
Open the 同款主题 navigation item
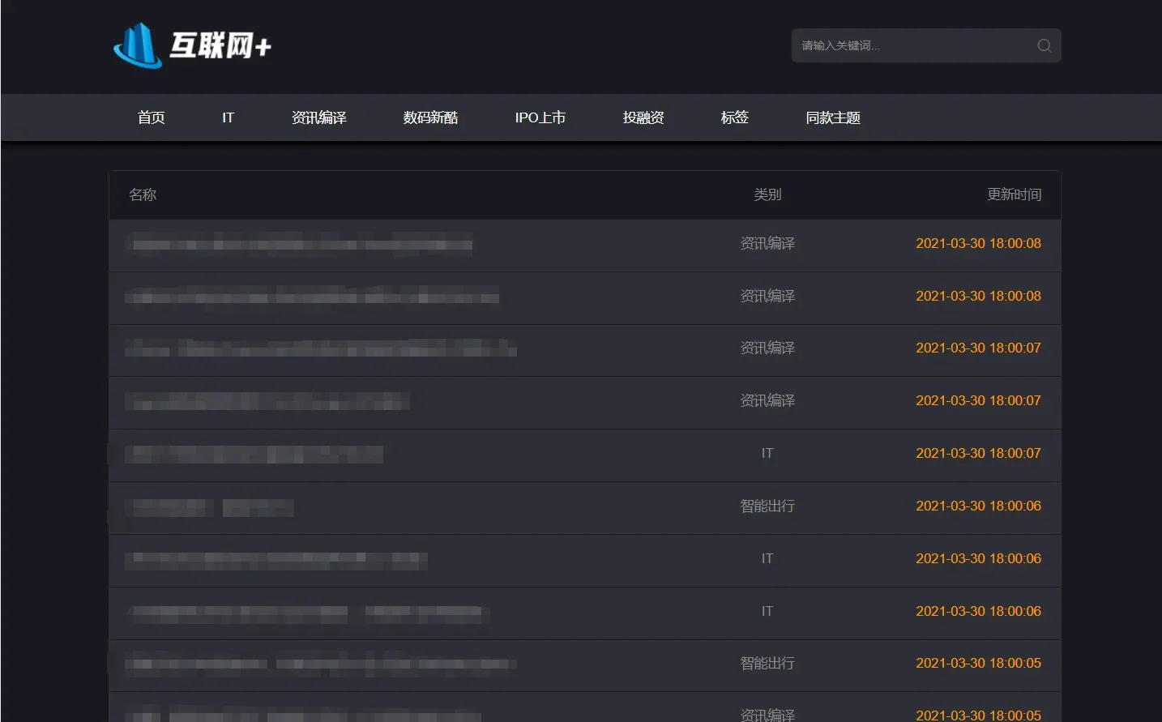coord(833,117)
